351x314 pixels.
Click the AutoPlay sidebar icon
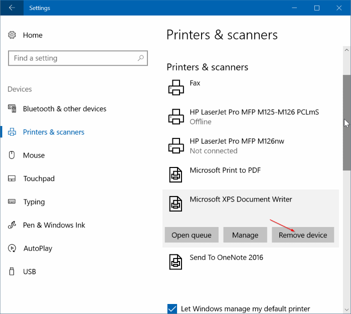pos(12,248)
